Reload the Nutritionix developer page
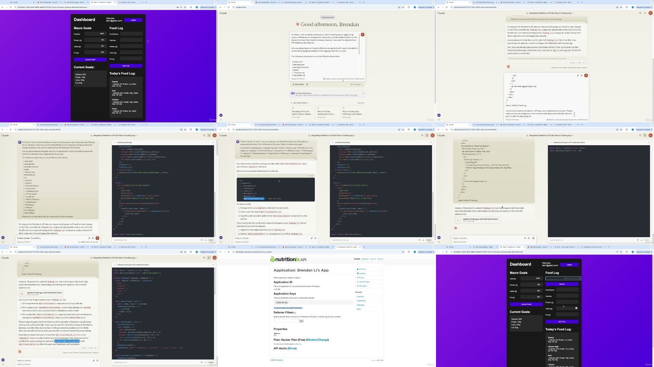Image resolution: width=654 pixels, height=367 pixels. pyautogui.click(x=229, y=252)
